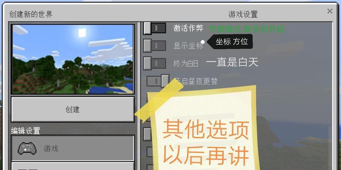Click the yellow tape on the sticky note
Screen dimensions: 341x170
coord(159,99)
